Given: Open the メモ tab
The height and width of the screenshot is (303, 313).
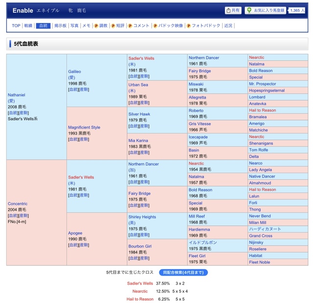Looking at the screenshot, I should [86, 25].
